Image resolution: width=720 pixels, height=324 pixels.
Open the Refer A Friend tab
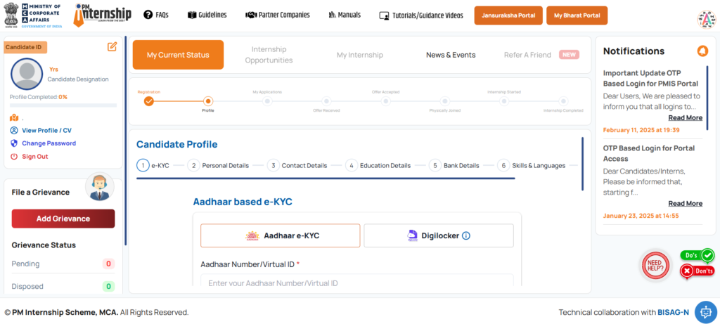[541, 55]
